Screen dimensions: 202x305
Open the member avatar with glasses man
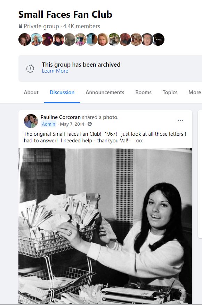pyautogui.click(x=147, y=39)
